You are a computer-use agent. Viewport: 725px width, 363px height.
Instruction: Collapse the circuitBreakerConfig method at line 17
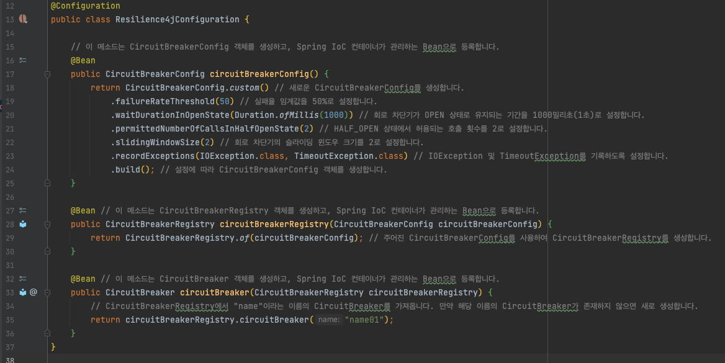click(x=47, y=74)
